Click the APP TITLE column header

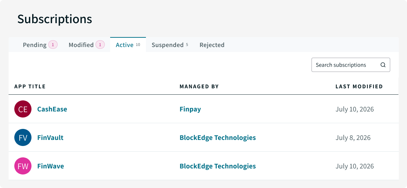[30, 87]
